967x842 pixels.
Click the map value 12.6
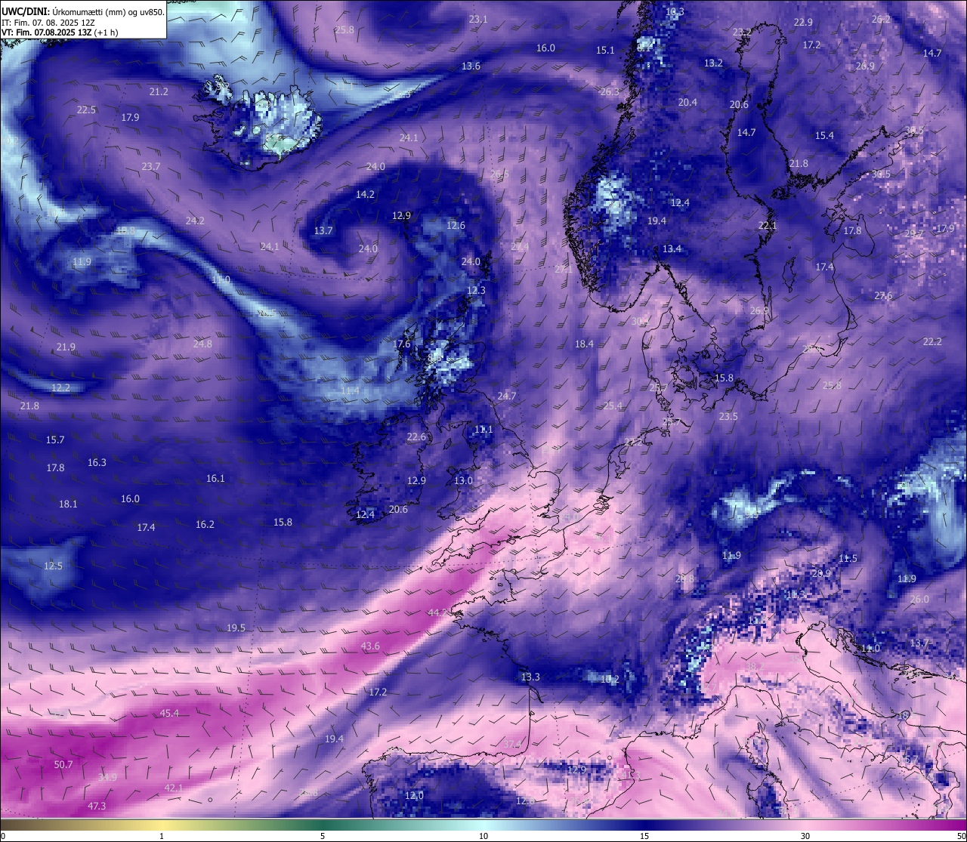point(456,225)
